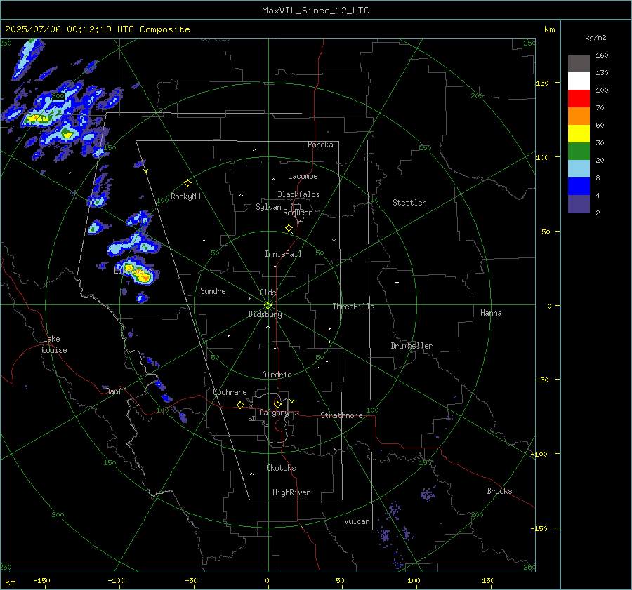Image resolution: width=632 pixels, height=590 pixels.
Task: Select the Drumheller city label
Action: pyautogui.click(x=412, y=346)
